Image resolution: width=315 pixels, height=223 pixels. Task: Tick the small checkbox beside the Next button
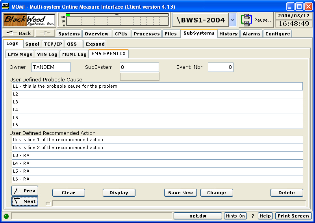pyautogui.click(x=48, y=203)
